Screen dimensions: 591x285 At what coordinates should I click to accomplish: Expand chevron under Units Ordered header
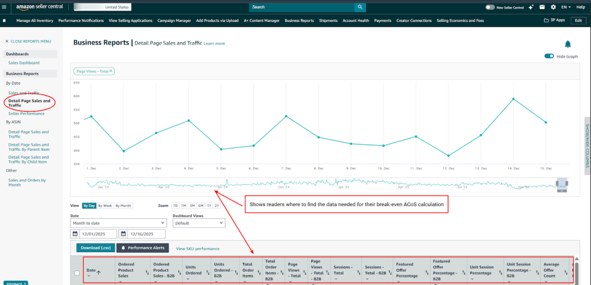(188, 279)
